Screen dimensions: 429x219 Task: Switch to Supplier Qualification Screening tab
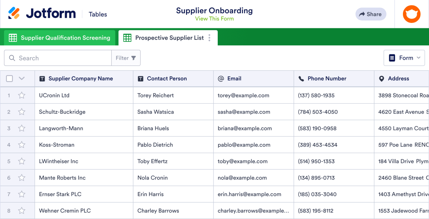pos(60,38)
